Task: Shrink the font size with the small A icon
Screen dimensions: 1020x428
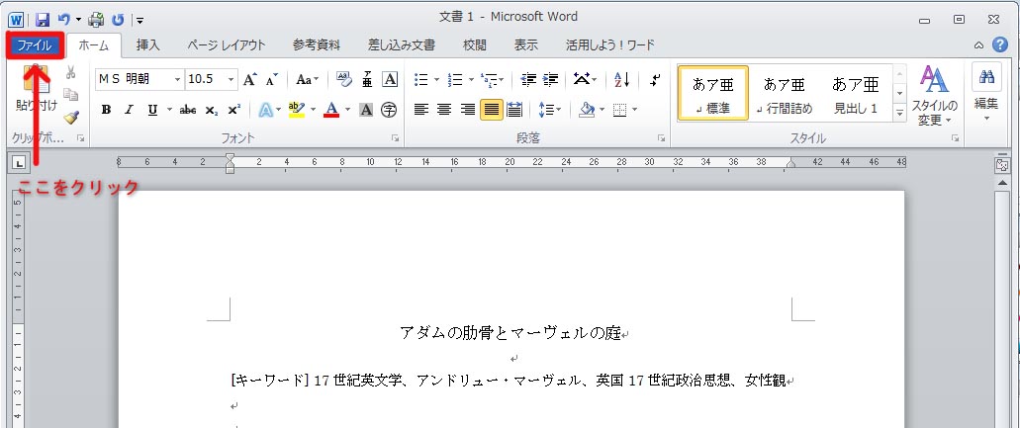Action: click(272, 79)
